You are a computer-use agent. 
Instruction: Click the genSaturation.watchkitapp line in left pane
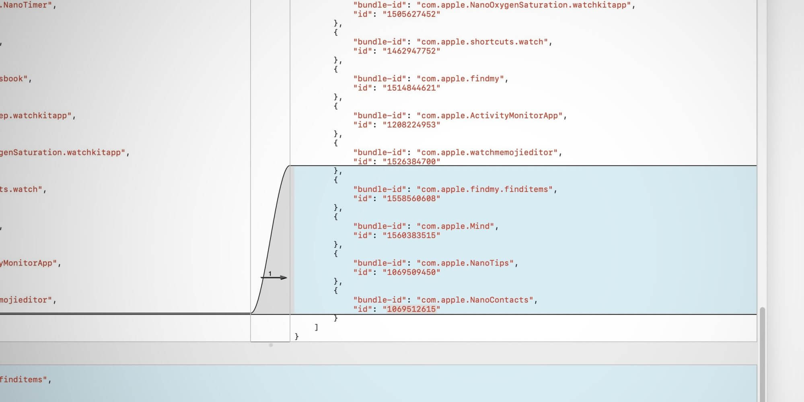coord(65,153)
